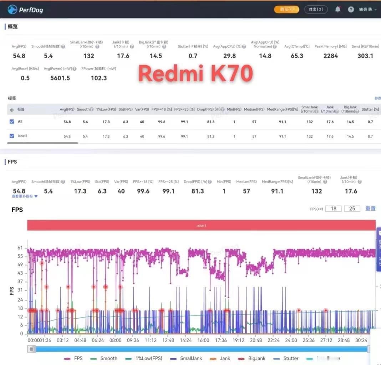Screen dimensions: 381x365
Task: Open the help question mark in header
Action: coord(351,10)
